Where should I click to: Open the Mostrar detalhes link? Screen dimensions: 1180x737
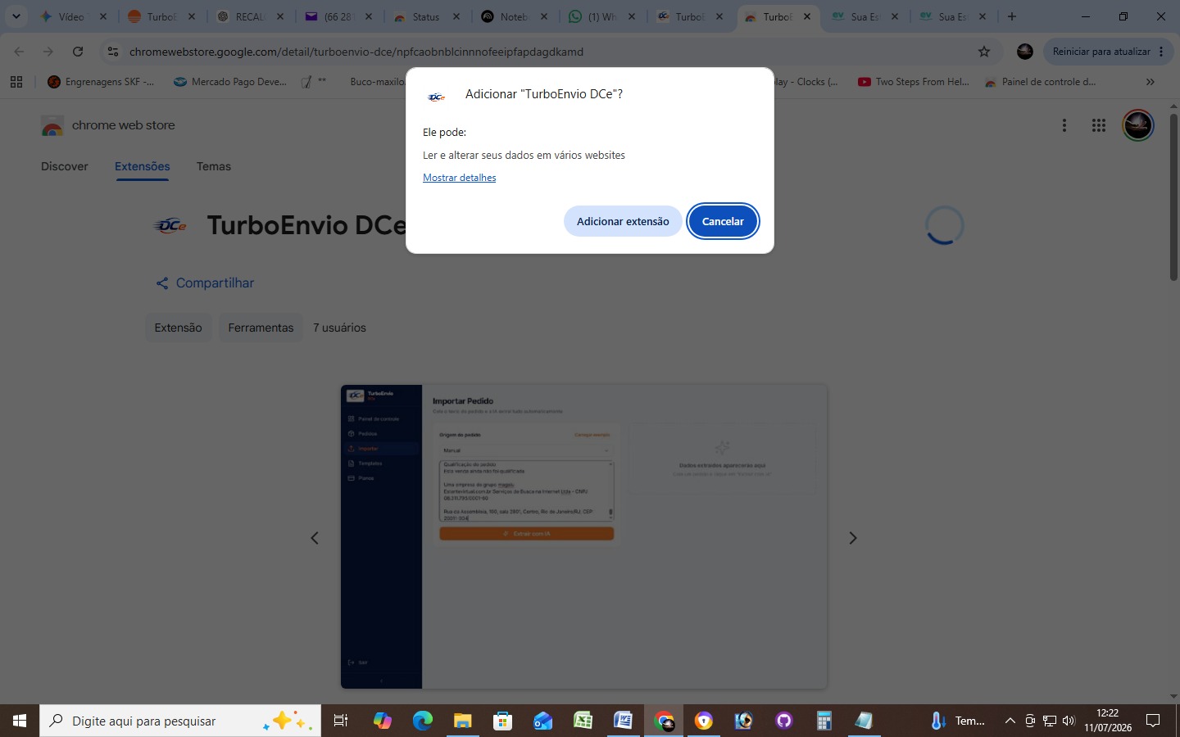(x=459, y=178)
